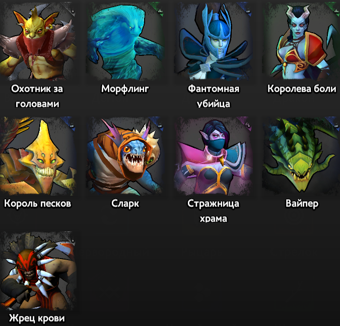Select the Охотник за головами hero portrait
340x326 pixels.
tap(37, 41)
